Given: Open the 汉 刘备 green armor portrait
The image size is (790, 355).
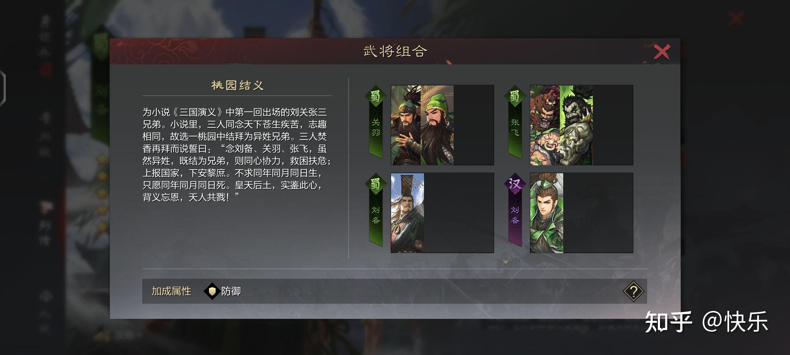Looking at the screenshot, I should (547, 213).
